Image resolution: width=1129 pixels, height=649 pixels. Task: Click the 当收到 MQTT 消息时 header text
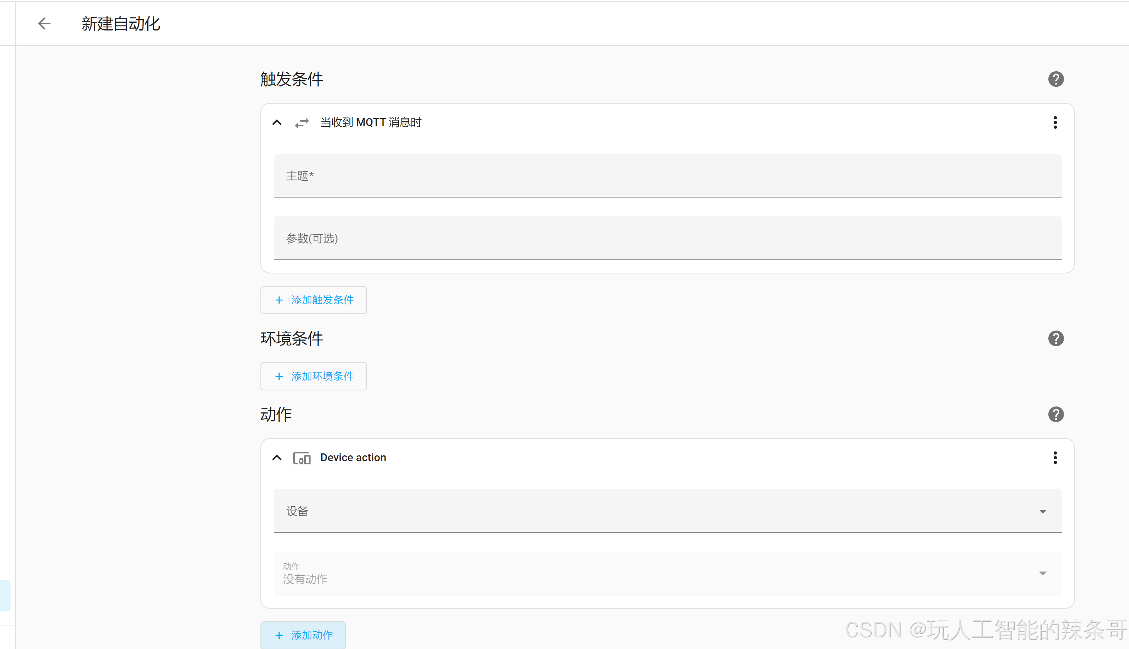tap(371, 122)
